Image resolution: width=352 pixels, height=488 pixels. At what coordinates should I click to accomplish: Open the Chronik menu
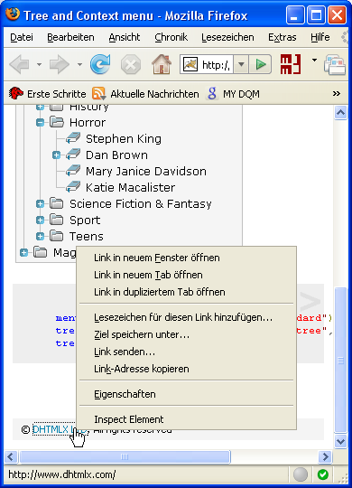(171, 37)
